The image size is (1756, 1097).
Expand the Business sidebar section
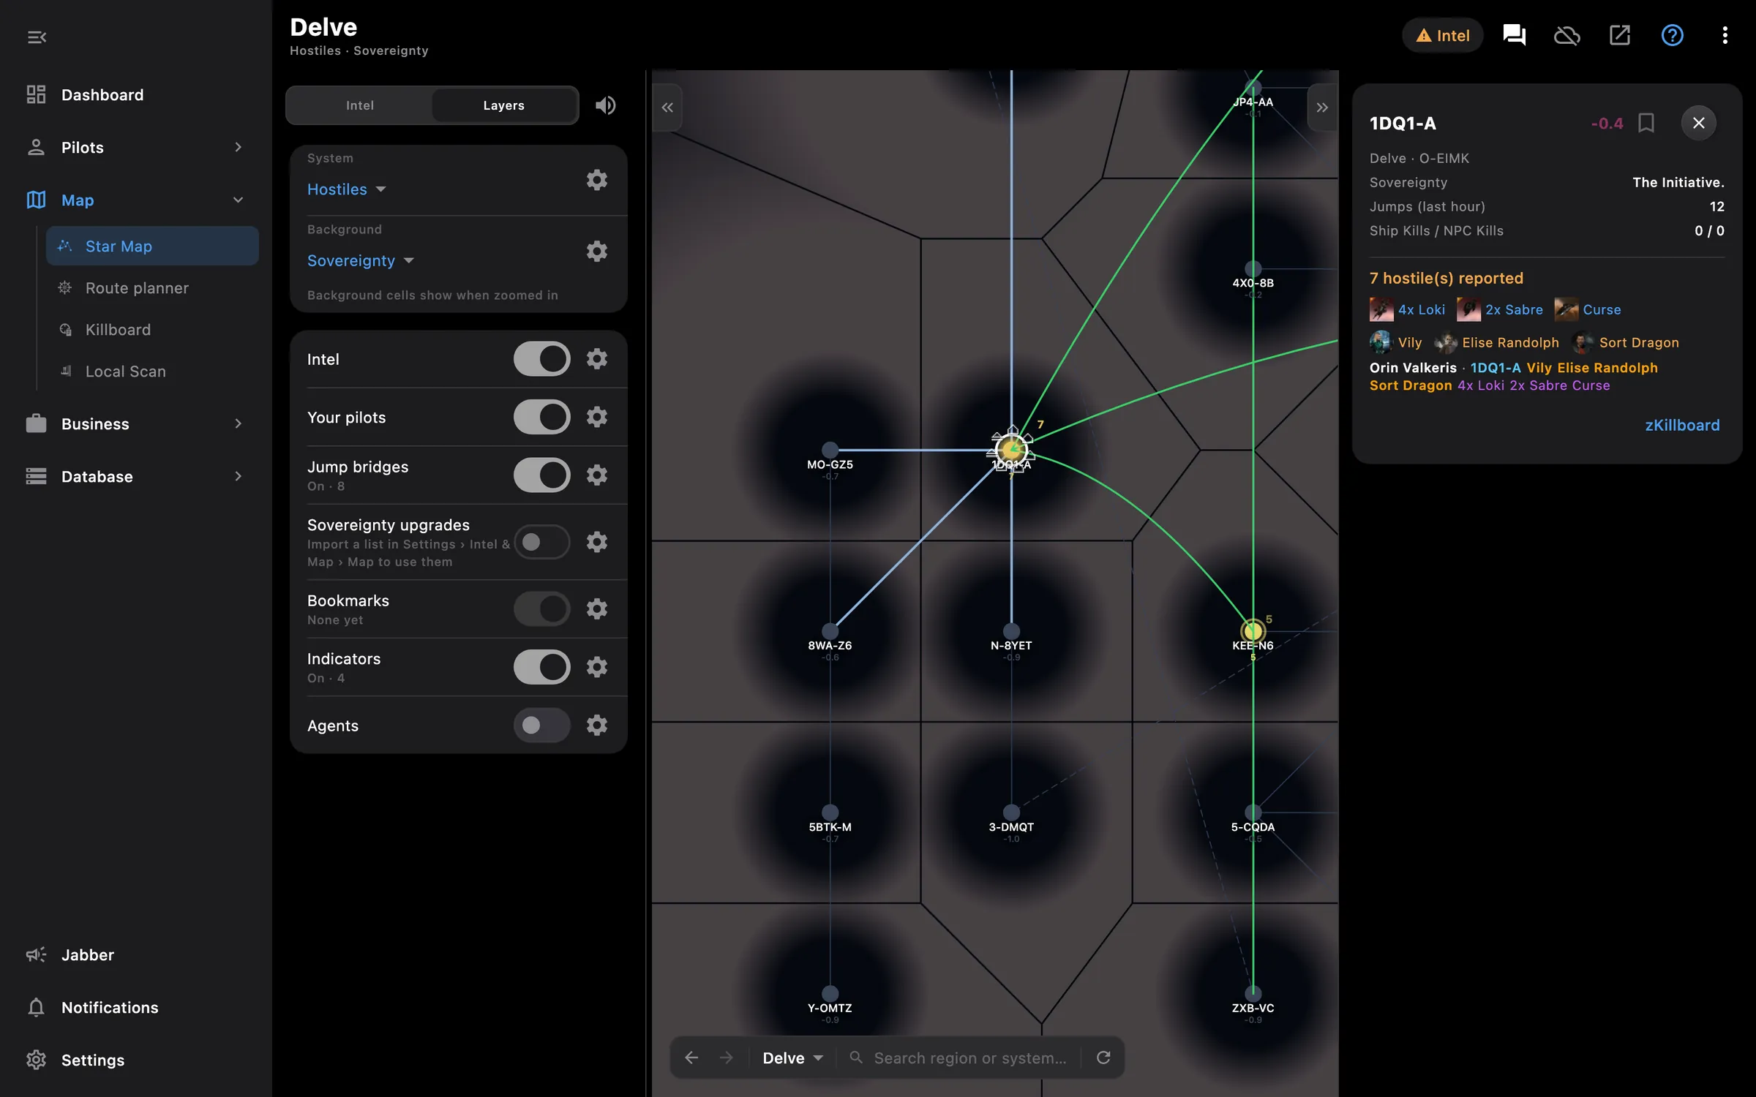coord(136,424)
